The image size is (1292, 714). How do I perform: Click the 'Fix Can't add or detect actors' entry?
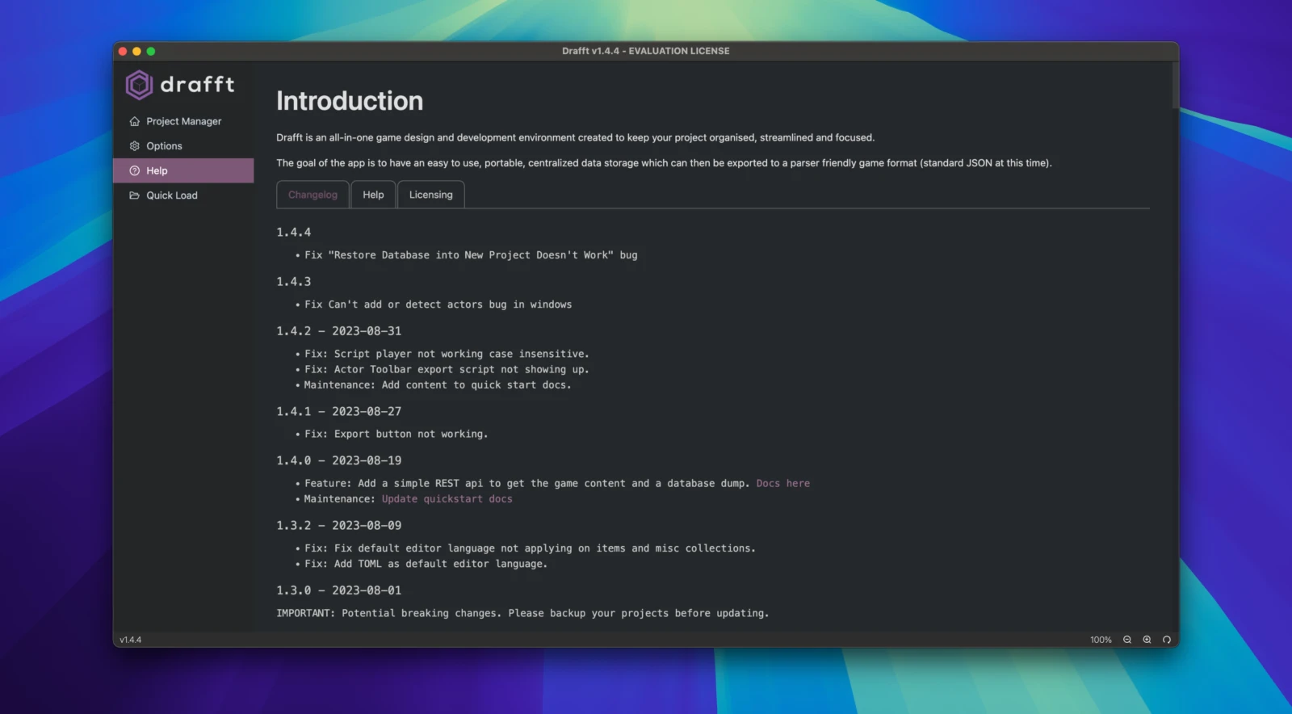click(x=438, y=304)
